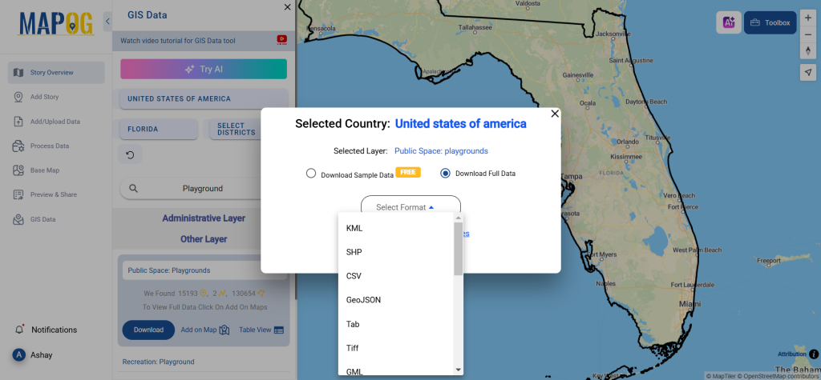Collapse the sidebar with the chevron arrow

click(107, 22)
